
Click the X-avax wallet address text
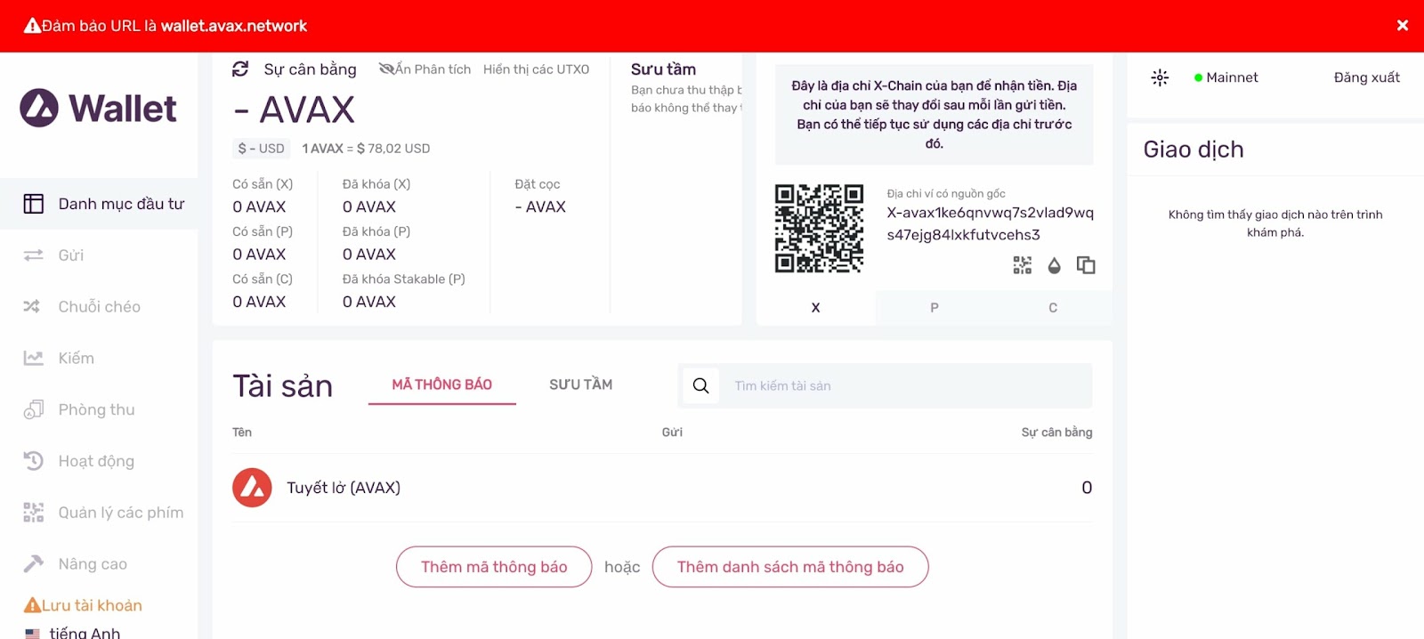(x=990, y=223)
